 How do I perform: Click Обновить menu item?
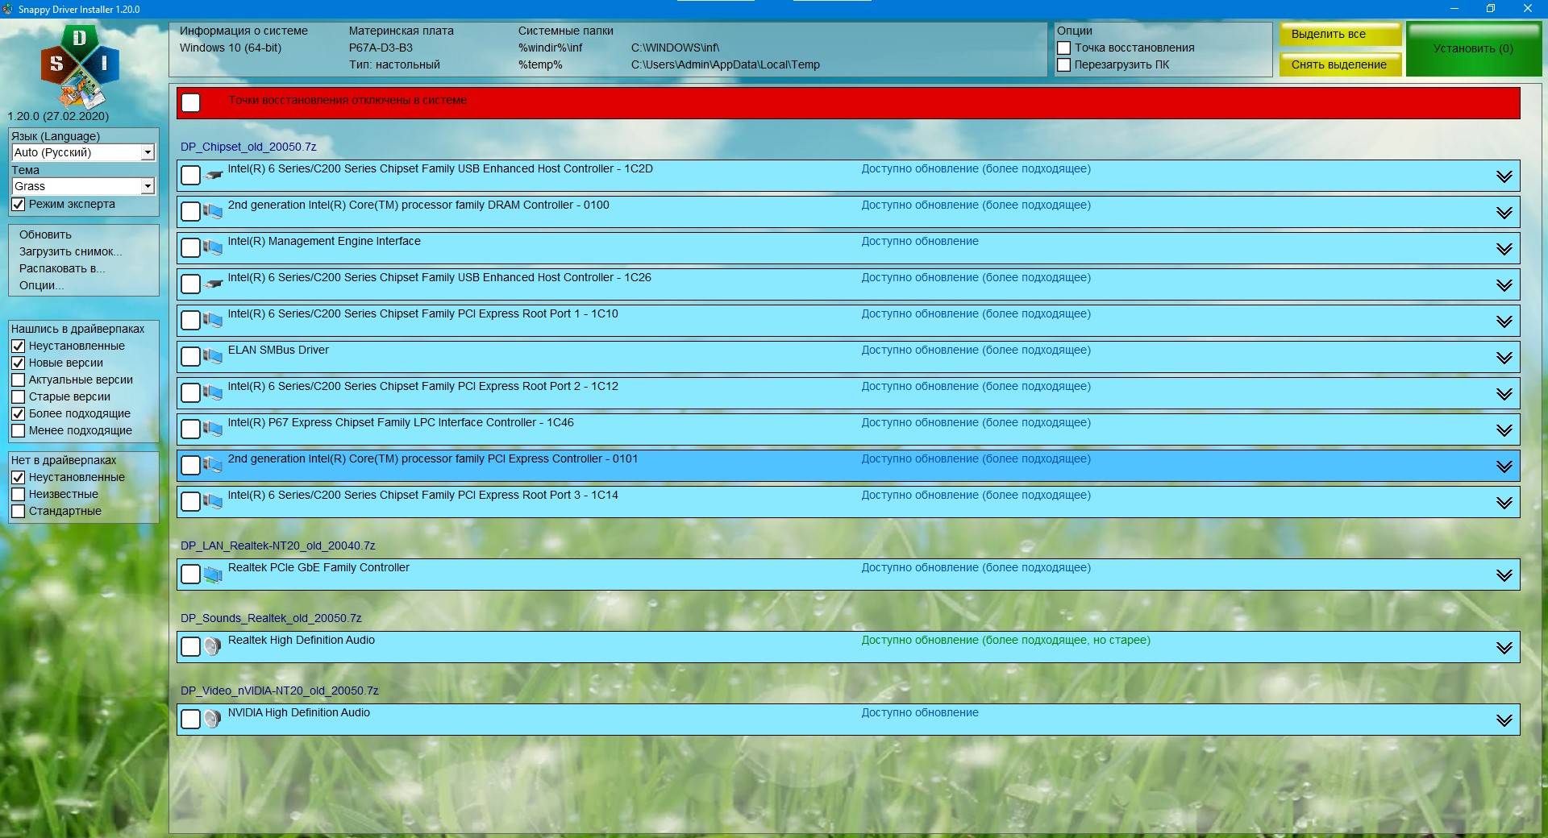(45, 234)
